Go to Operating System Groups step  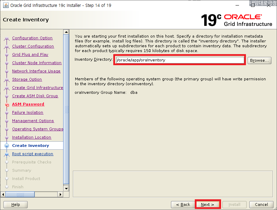(x=38, y=129)
